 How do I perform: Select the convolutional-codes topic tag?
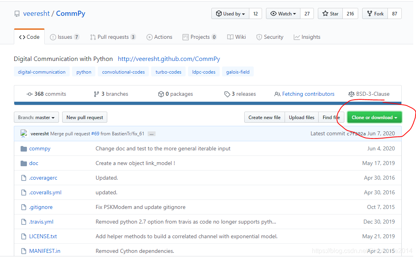coord(123,72)
